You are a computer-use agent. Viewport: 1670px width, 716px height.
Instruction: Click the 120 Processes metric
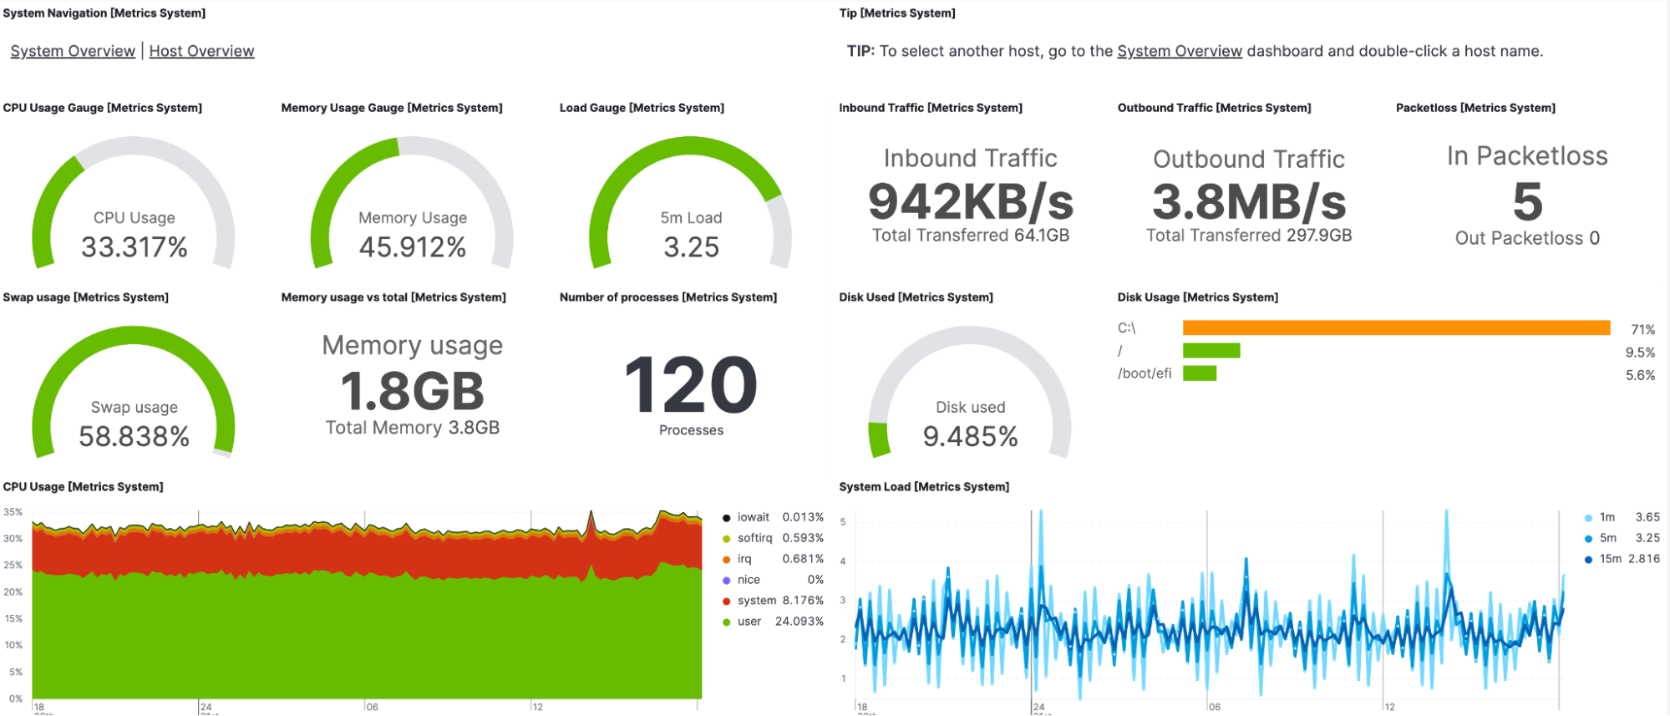691,385
